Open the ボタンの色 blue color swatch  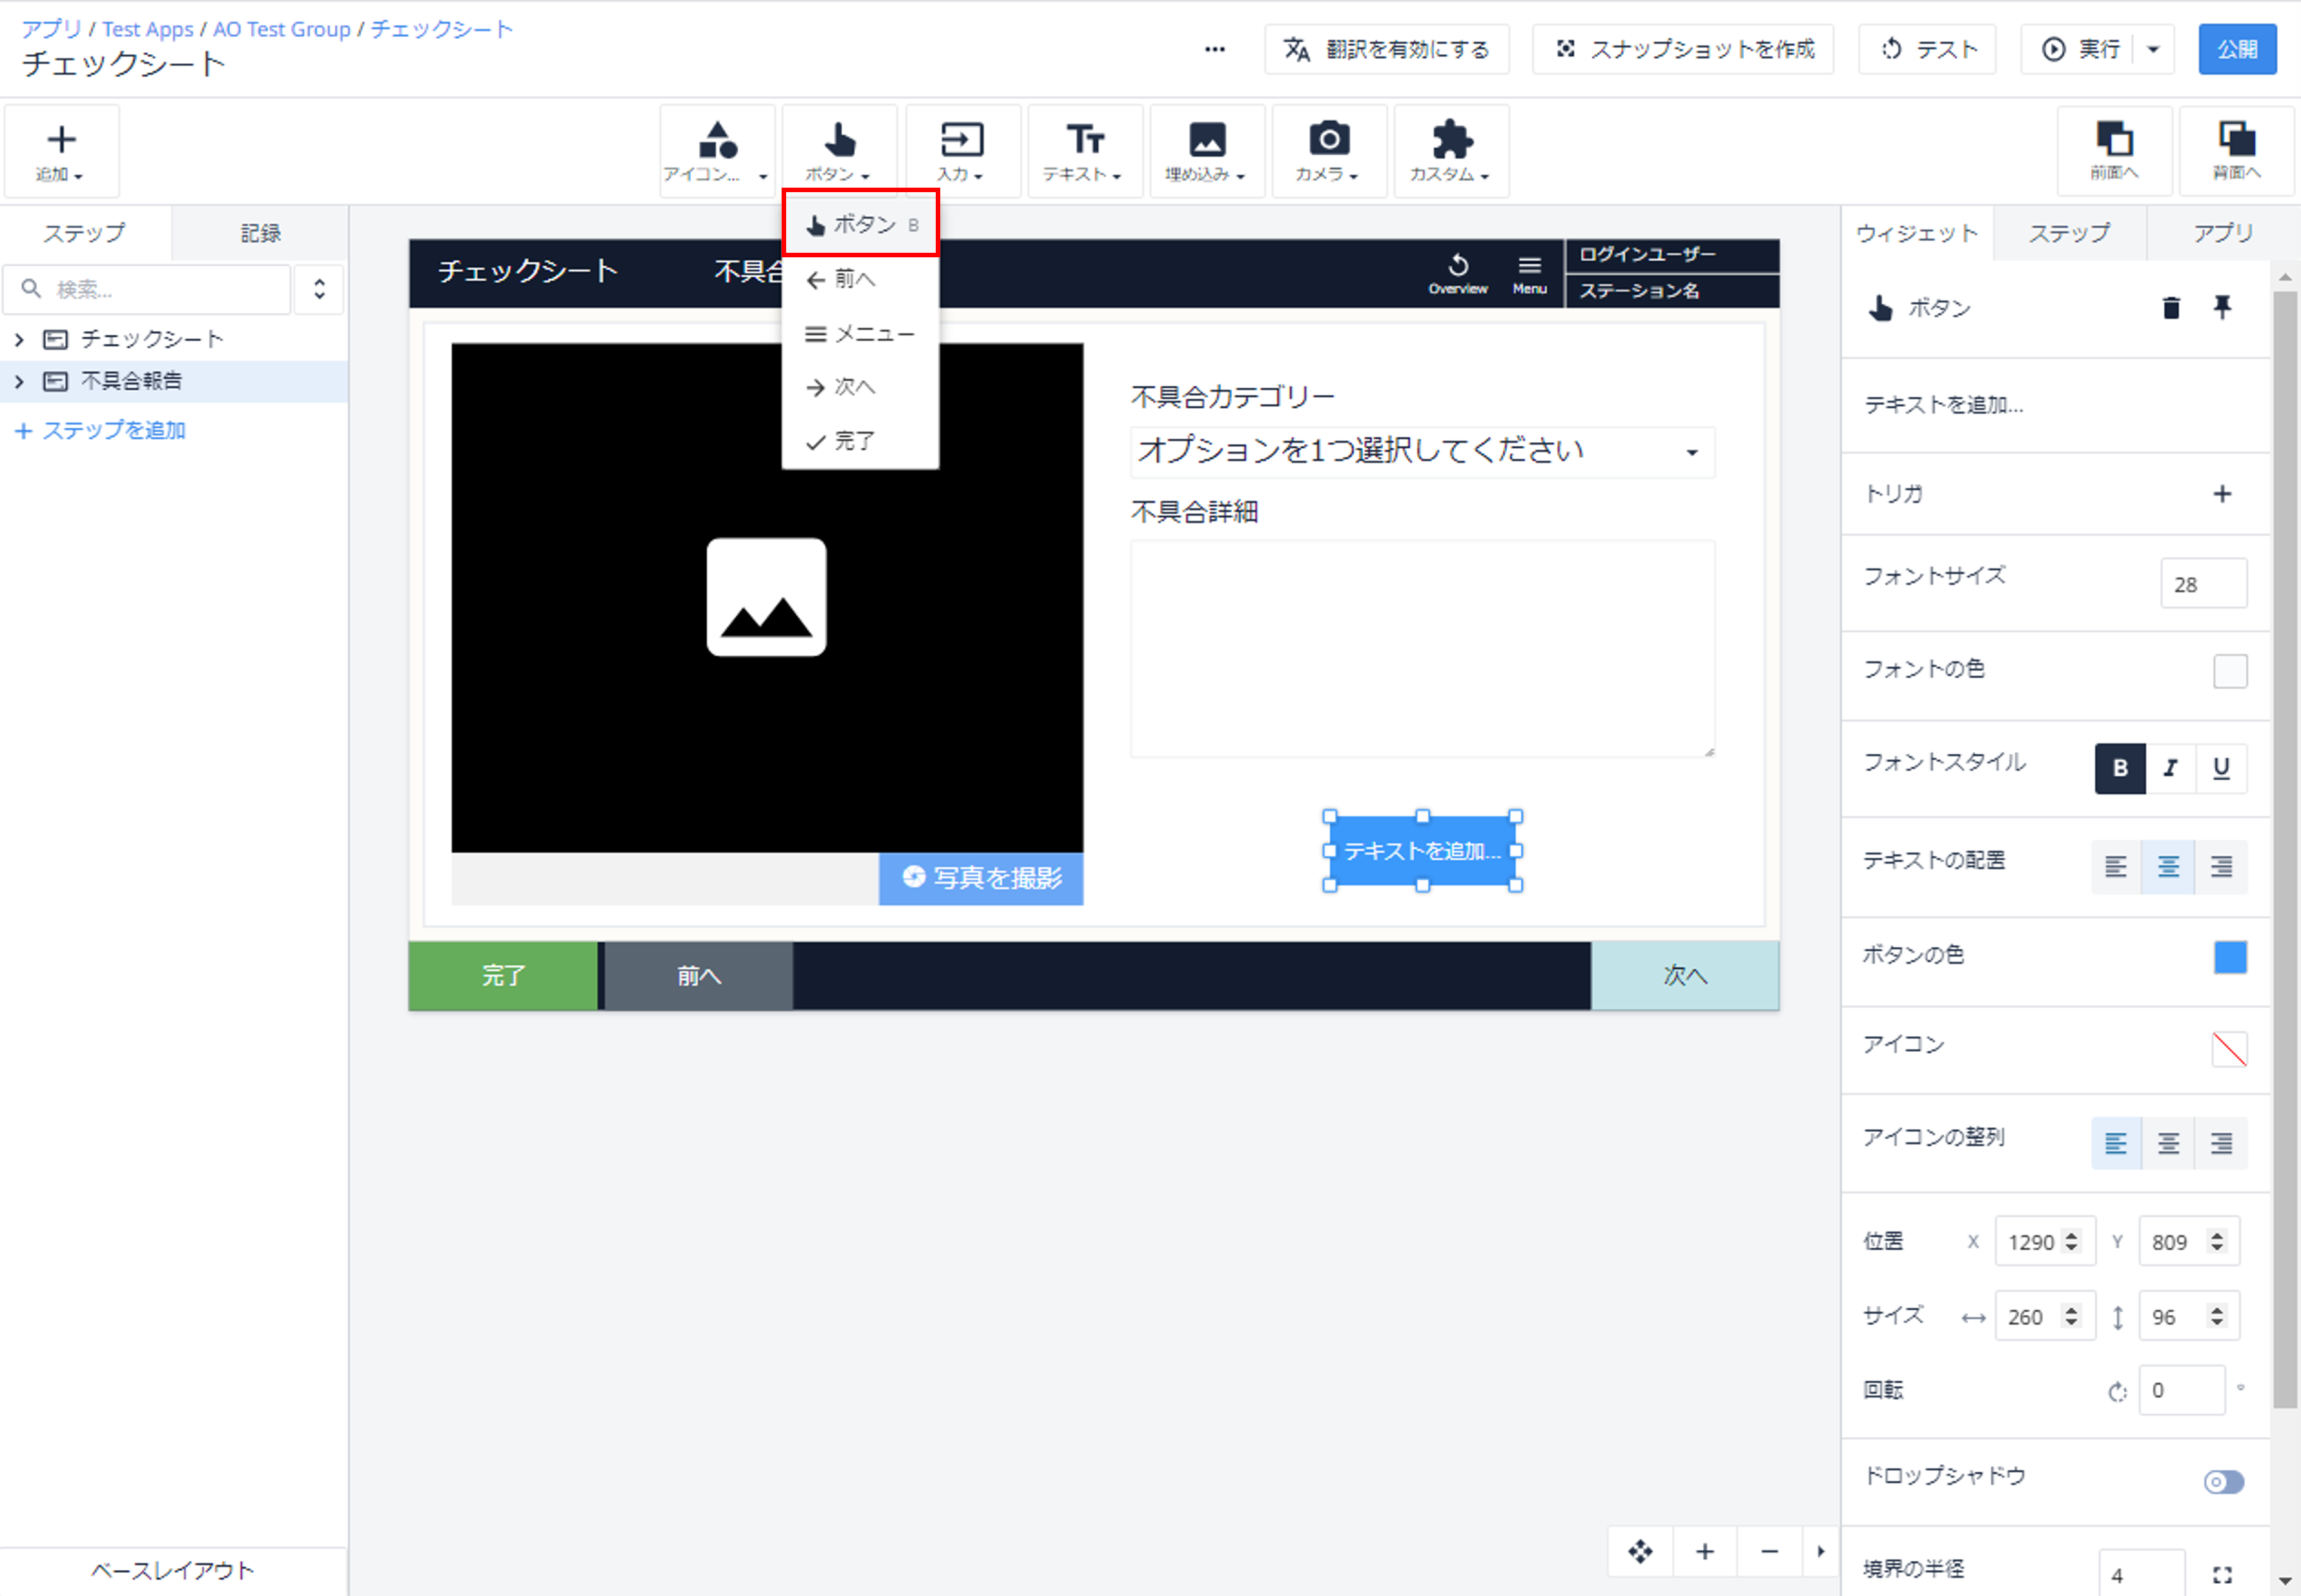click(x=2229, y=956)
